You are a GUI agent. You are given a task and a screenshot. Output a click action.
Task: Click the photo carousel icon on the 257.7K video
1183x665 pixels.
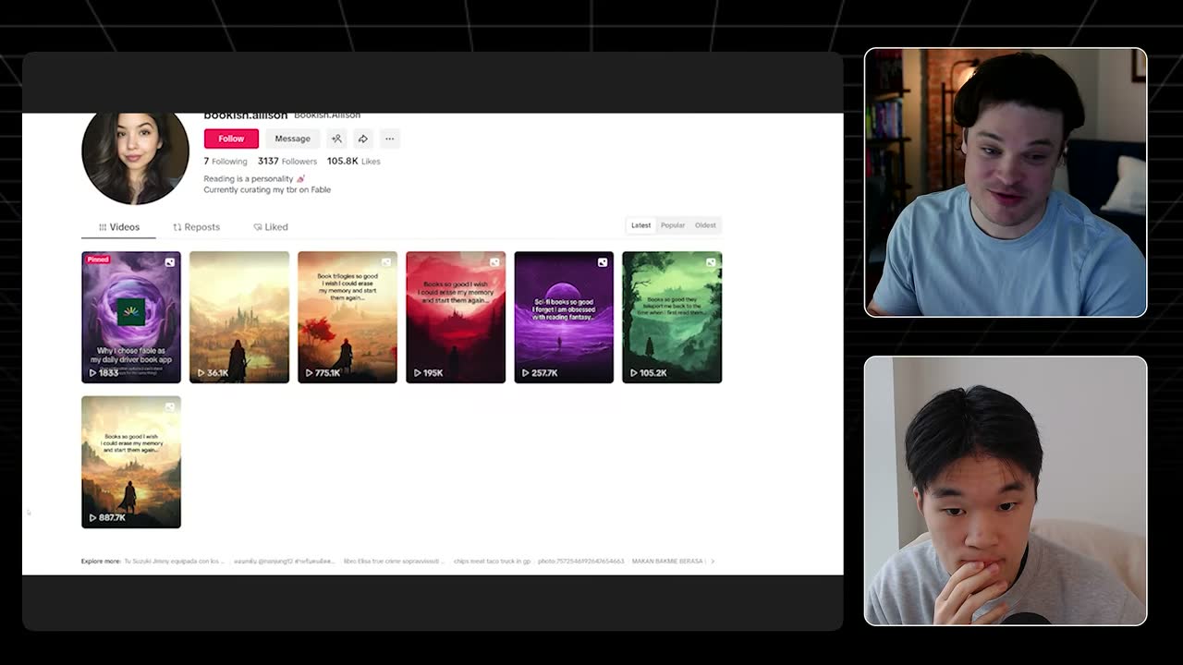tap(603, 262)
